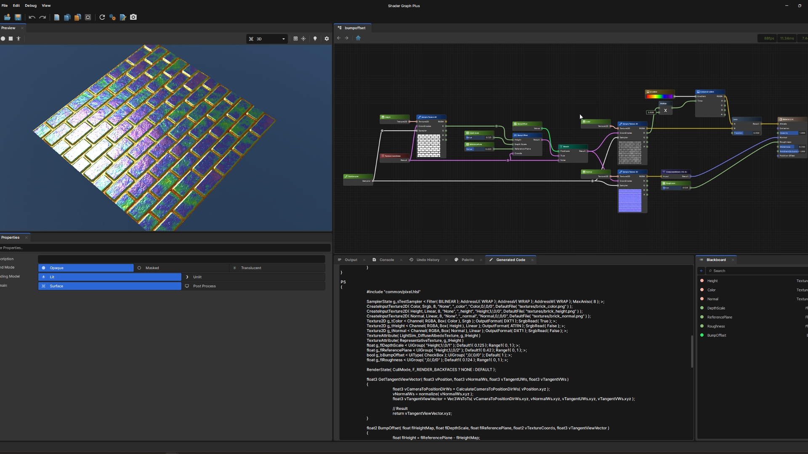Select sphere preview model shape
808x454 pixels.
point(3,39)
